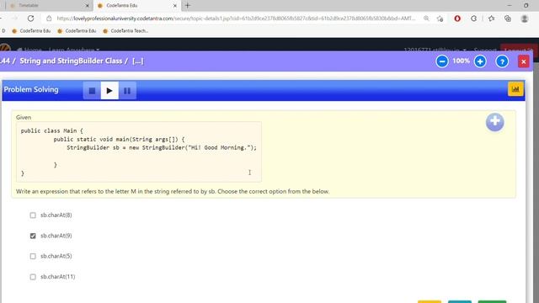
Task: Close the CodeTantra Edu browser tab
Action: click(x=174, y=6)
